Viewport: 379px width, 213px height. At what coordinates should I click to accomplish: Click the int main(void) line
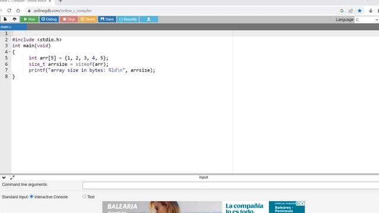(31, 46)
